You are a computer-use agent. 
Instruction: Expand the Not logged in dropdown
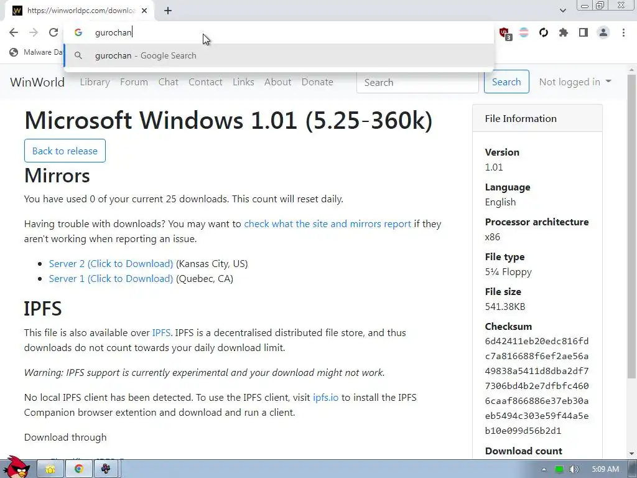coord(575,82)
